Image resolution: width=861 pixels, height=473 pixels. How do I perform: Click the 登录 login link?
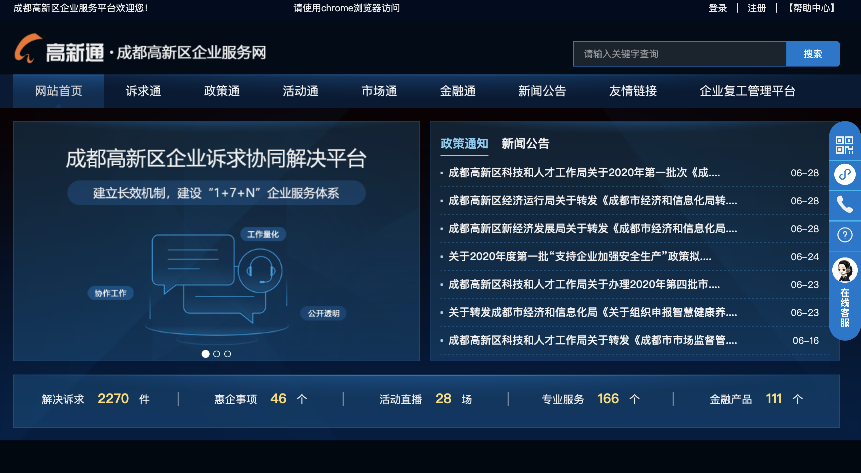(717, 8)
